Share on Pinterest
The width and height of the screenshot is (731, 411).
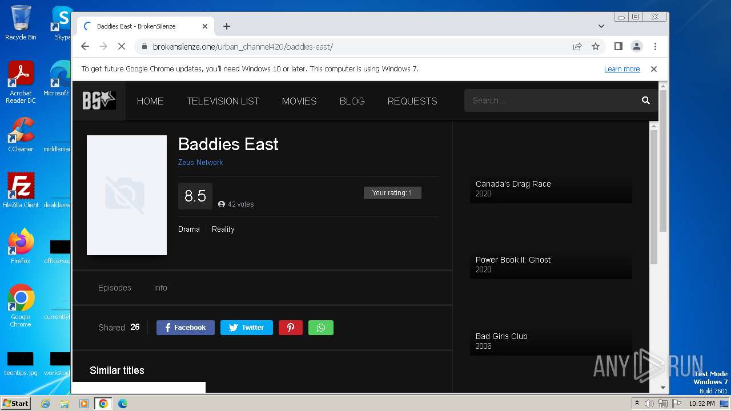(291, 328)
